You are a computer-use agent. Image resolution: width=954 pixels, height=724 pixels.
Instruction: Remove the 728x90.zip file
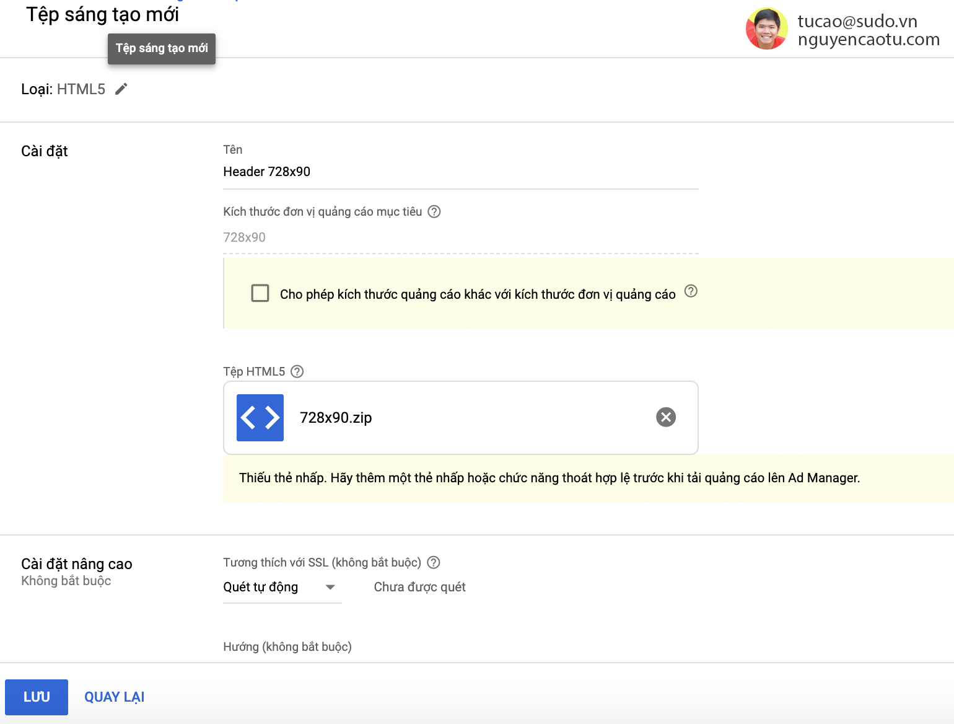coord(665,417)
